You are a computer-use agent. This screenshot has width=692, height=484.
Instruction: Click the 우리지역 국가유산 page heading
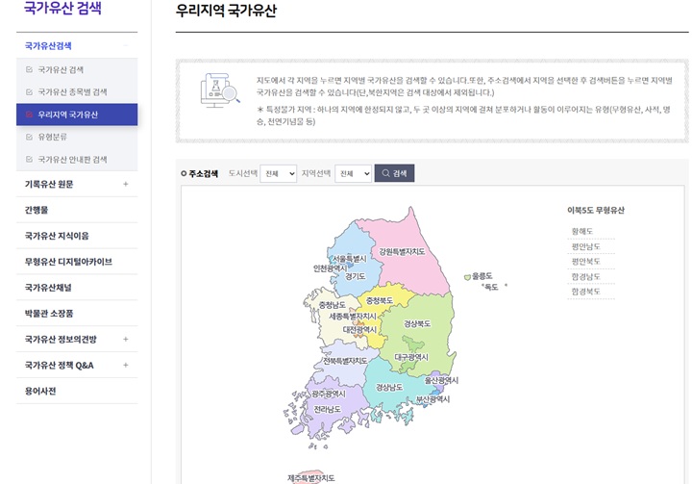226,11
